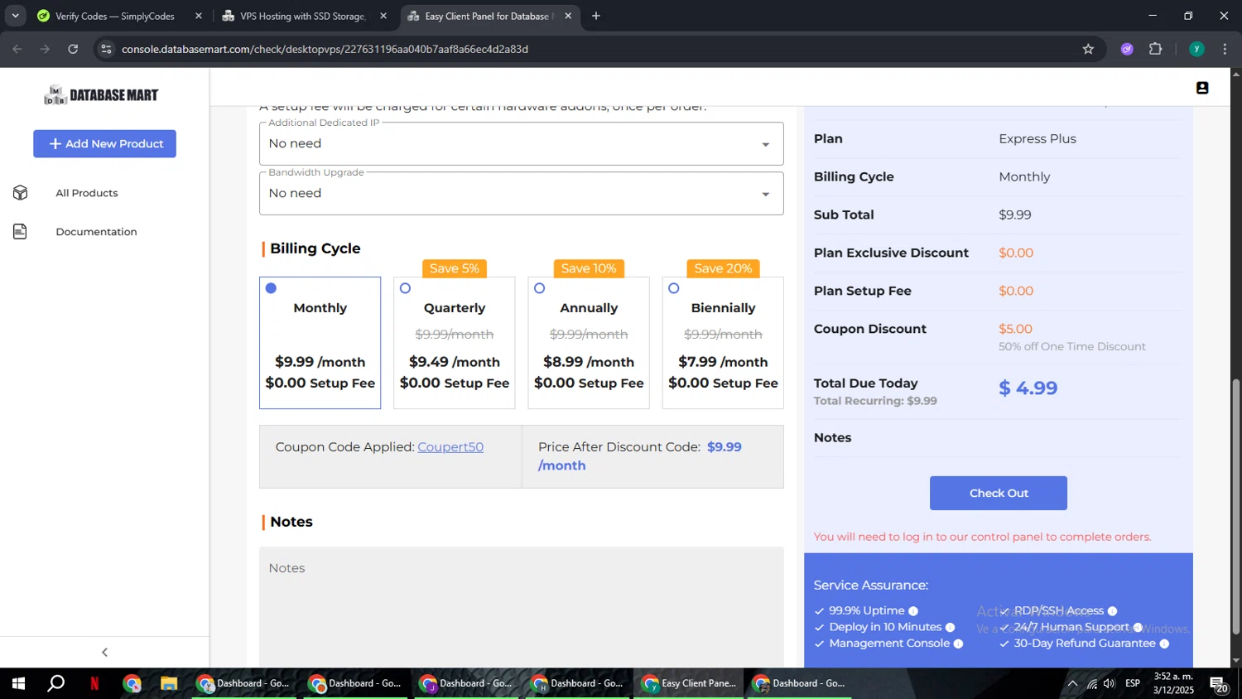Expand the Bandwidth Upgrade dropdown
This screenshot has height=699, width=1242.
point(521,194)
